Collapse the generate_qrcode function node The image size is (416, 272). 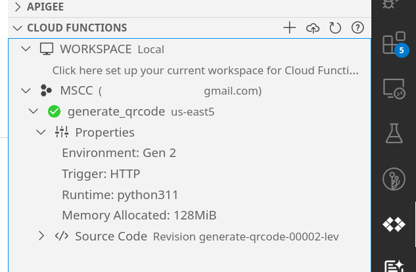tap(34, 111)
